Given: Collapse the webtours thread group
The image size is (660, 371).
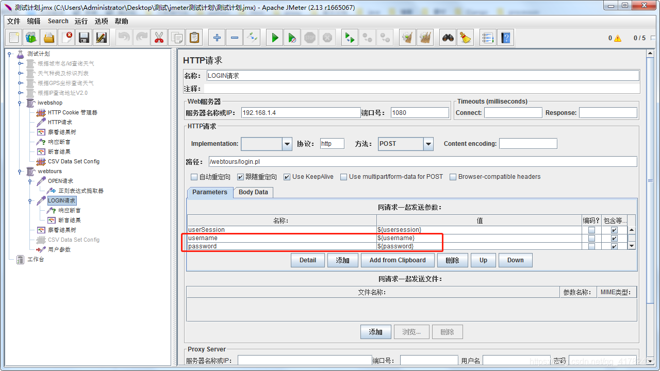Looking at the screenshot, I should pyautogui.click(x=20, y=171).
